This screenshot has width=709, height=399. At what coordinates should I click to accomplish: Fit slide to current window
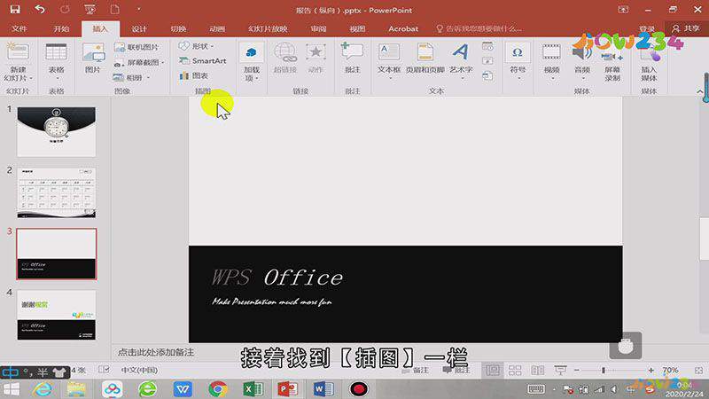698,371
